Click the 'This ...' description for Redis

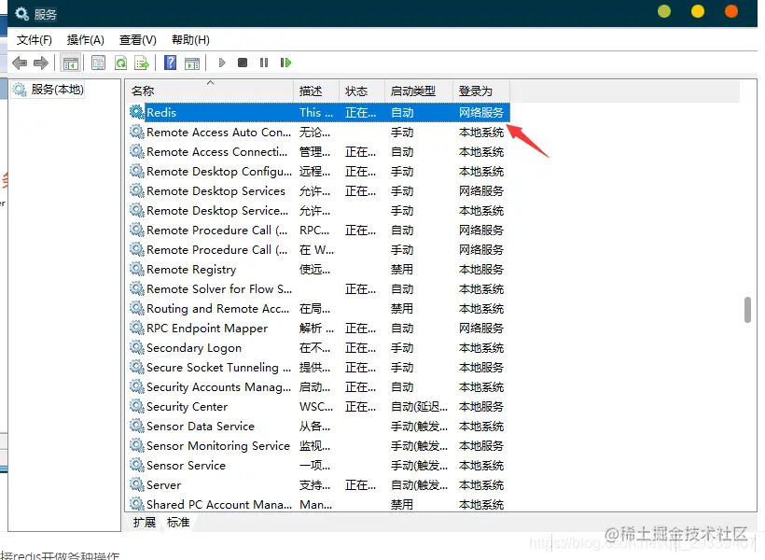pos(316,112)
